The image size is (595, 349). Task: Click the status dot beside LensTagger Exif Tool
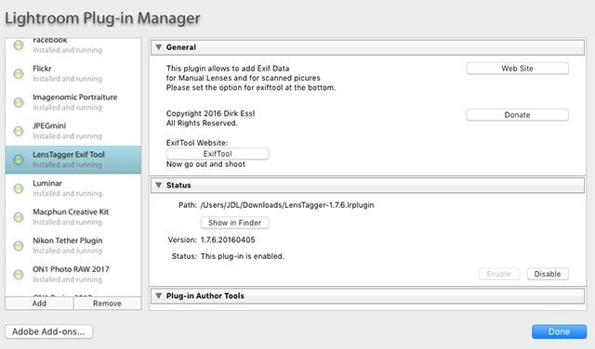click(19, 160)
